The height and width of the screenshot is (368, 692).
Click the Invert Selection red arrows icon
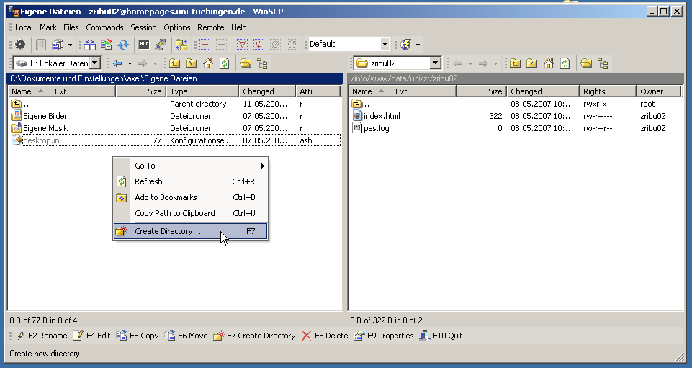(x=259, y=44)
